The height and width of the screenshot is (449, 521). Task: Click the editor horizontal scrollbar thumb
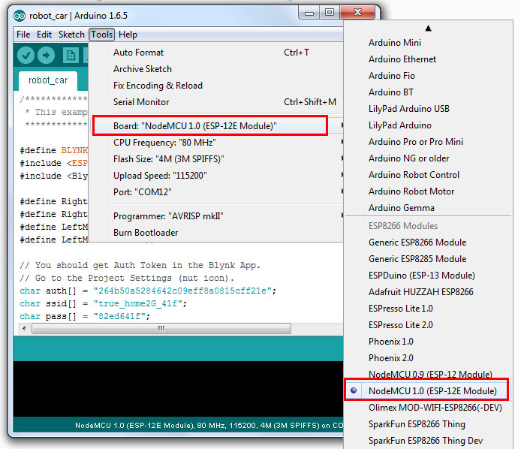point(161,329)
